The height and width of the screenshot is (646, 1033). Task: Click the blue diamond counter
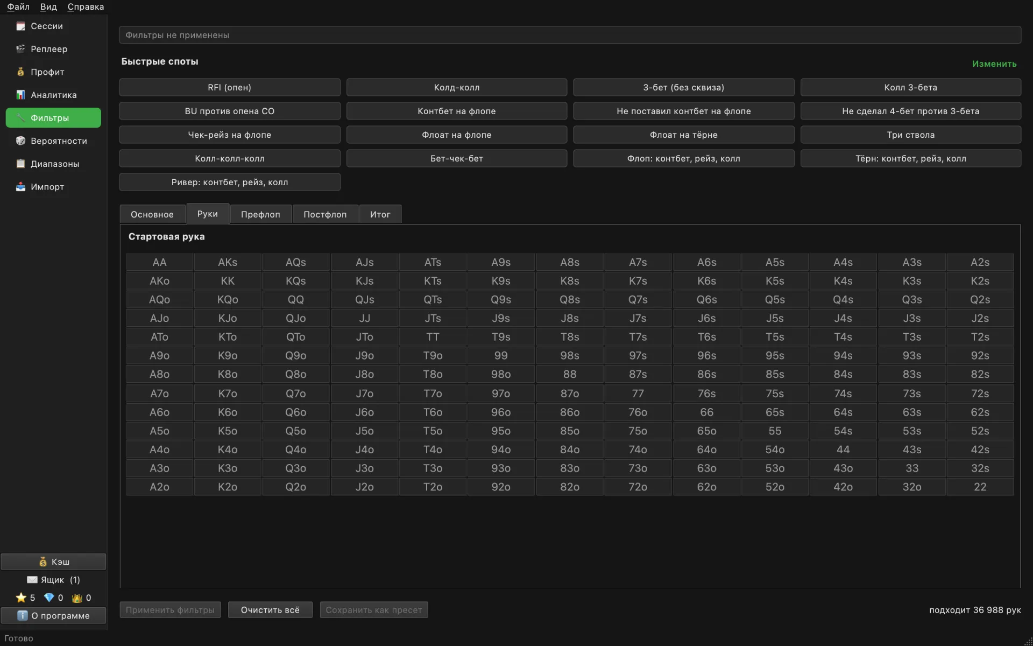[x=53, y=598]
